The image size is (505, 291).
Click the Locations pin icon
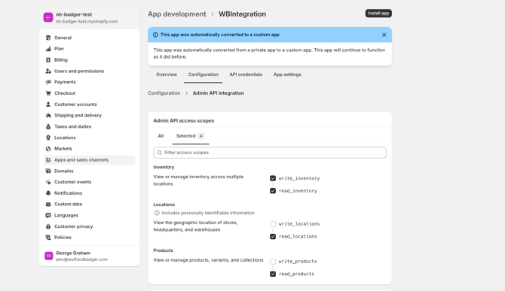pos(48,138)
